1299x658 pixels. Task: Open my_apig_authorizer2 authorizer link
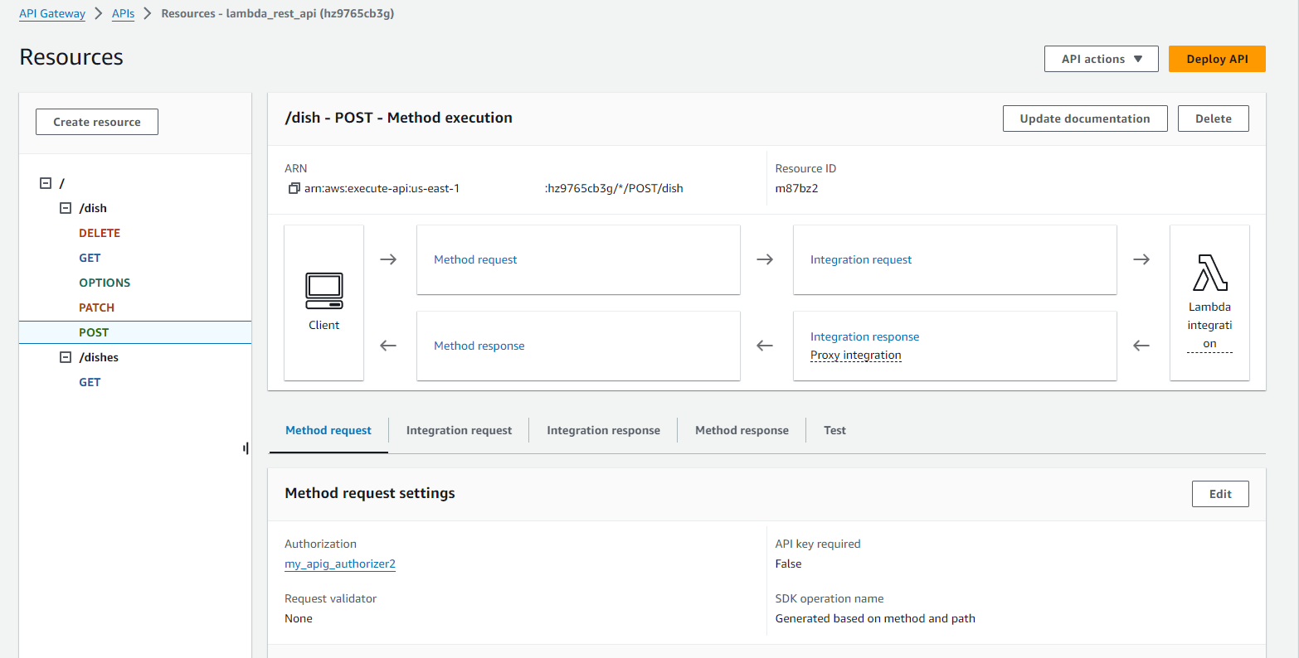click(340, 564)
